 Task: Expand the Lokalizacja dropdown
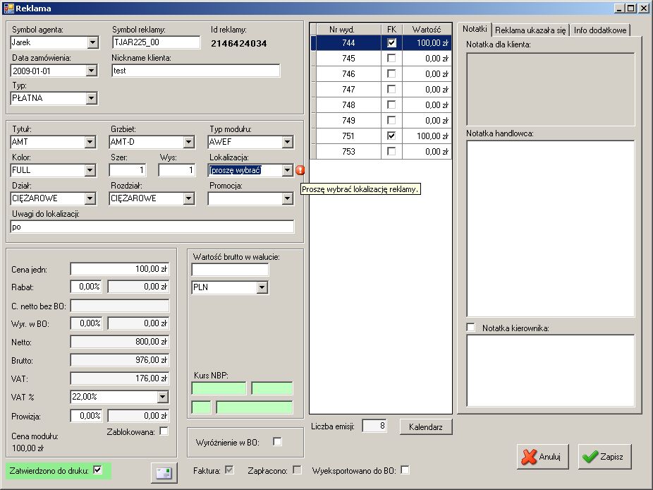[286, 170]
